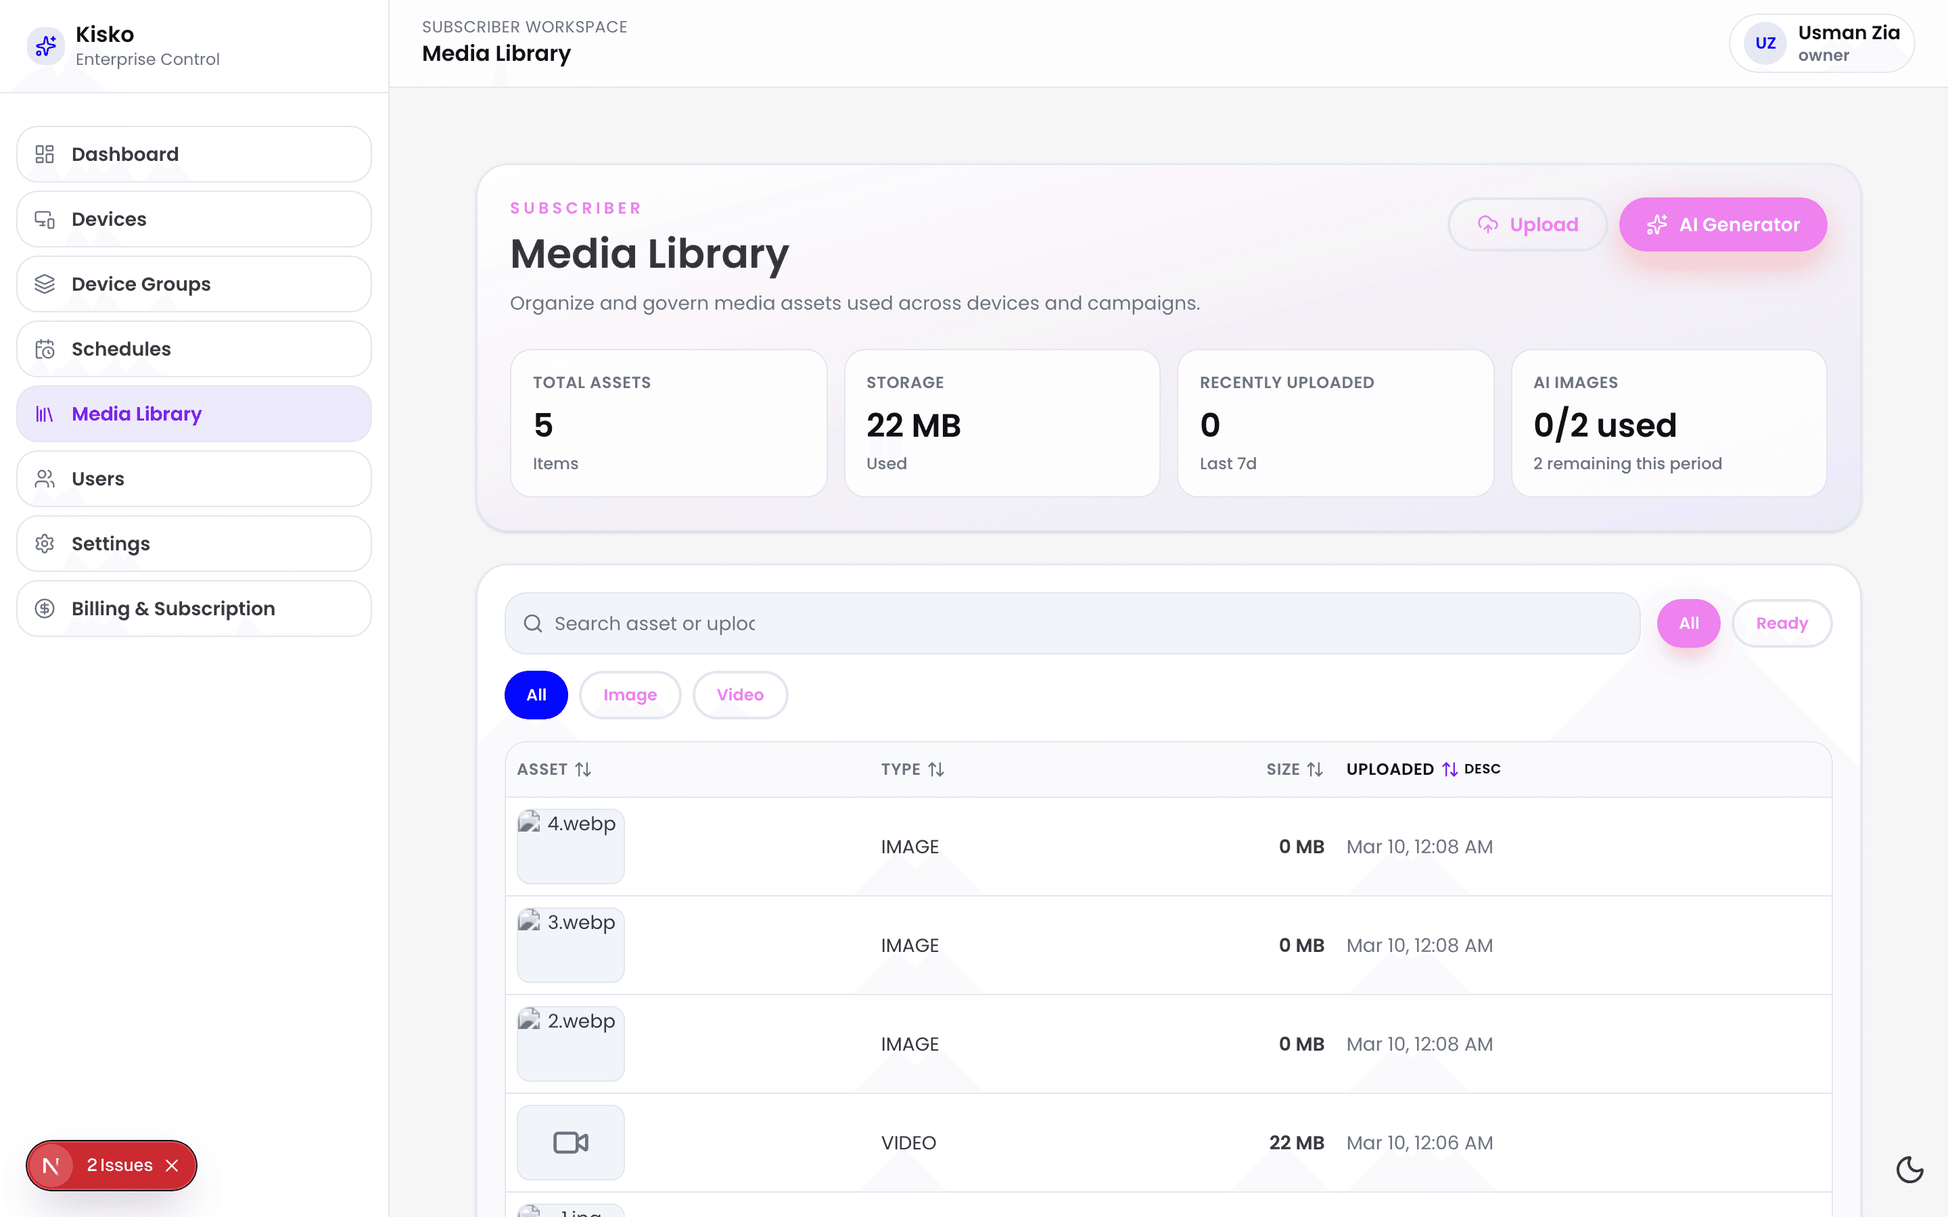Click the Recently Uploaded card

pyautogui.click(x=1335, y=423)
